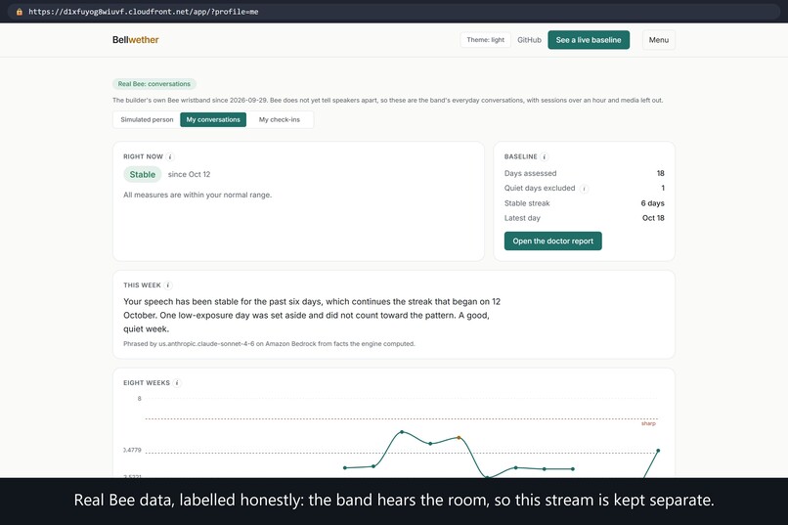Click the Quiet days excluded value 1
Screen dimensions: 788x525
(663, 188)
